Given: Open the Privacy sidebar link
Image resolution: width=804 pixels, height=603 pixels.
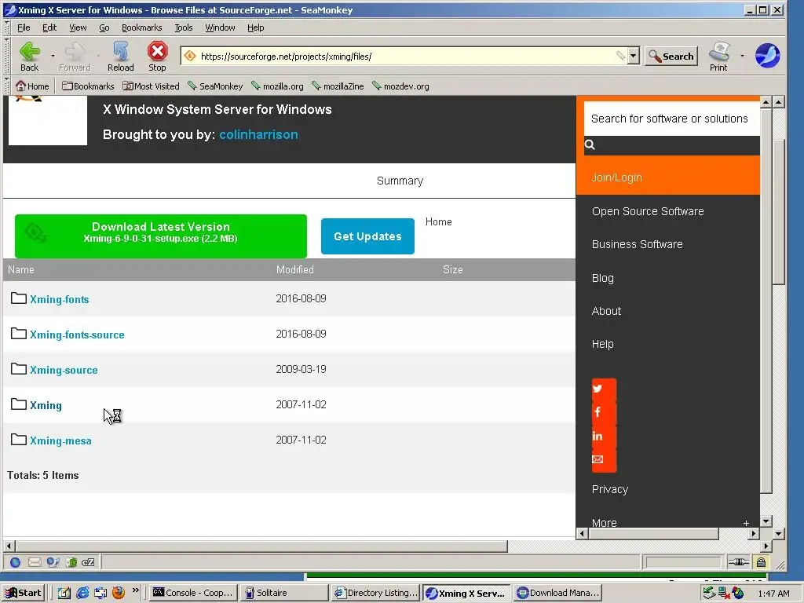Looking at the screenshot, I should coord(609,489).
